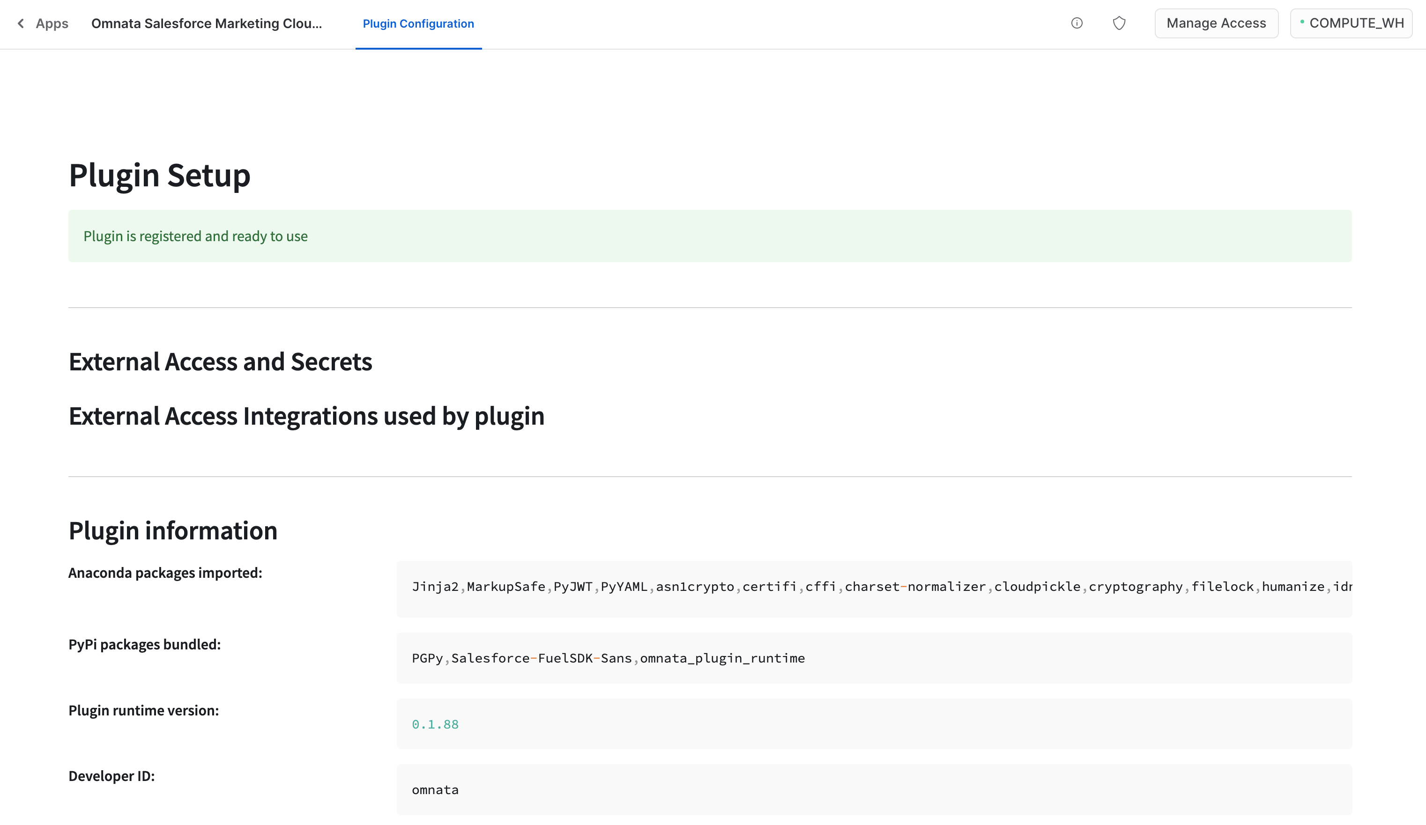The width and height of the screenshot is (1426, 825).
Task: Go back to Apps
Action: tap(52, 23)
